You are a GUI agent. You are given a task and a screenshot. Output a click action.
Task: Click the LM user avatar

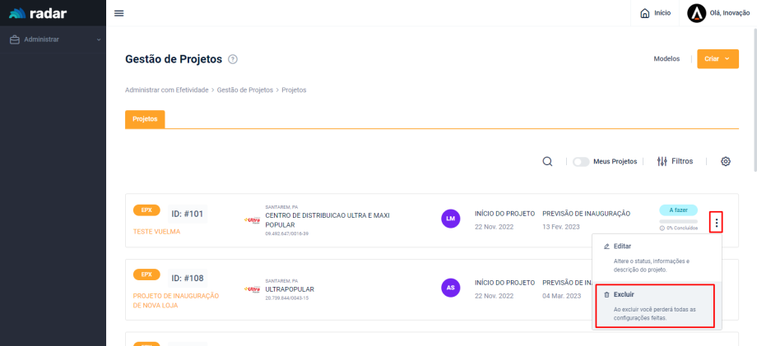click(450, 219)
